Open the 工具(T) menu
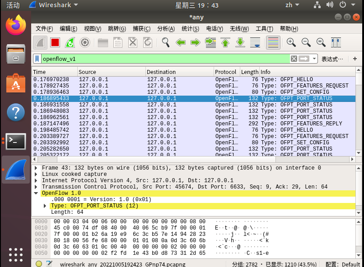This screenshot has width=364, height=267. tap(264, 29)
